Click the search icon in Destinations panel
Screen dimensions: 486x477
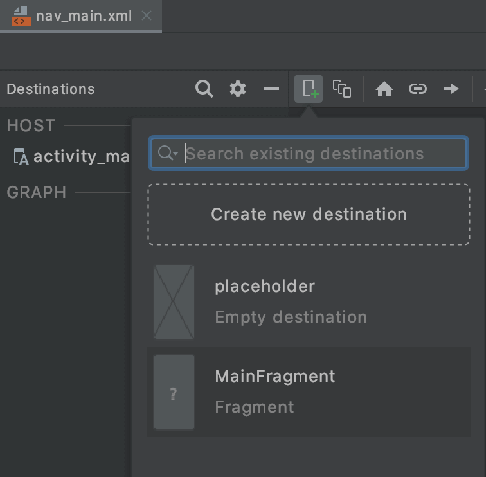204,89
